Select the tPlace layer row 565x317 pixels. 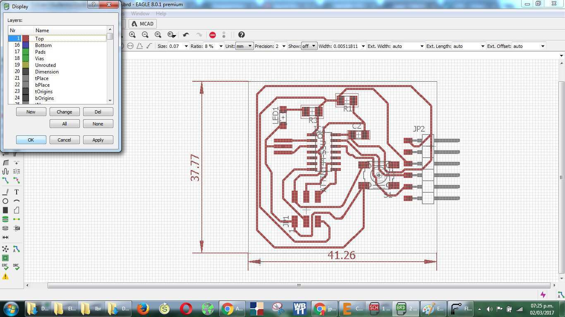(x=57, y=78)
